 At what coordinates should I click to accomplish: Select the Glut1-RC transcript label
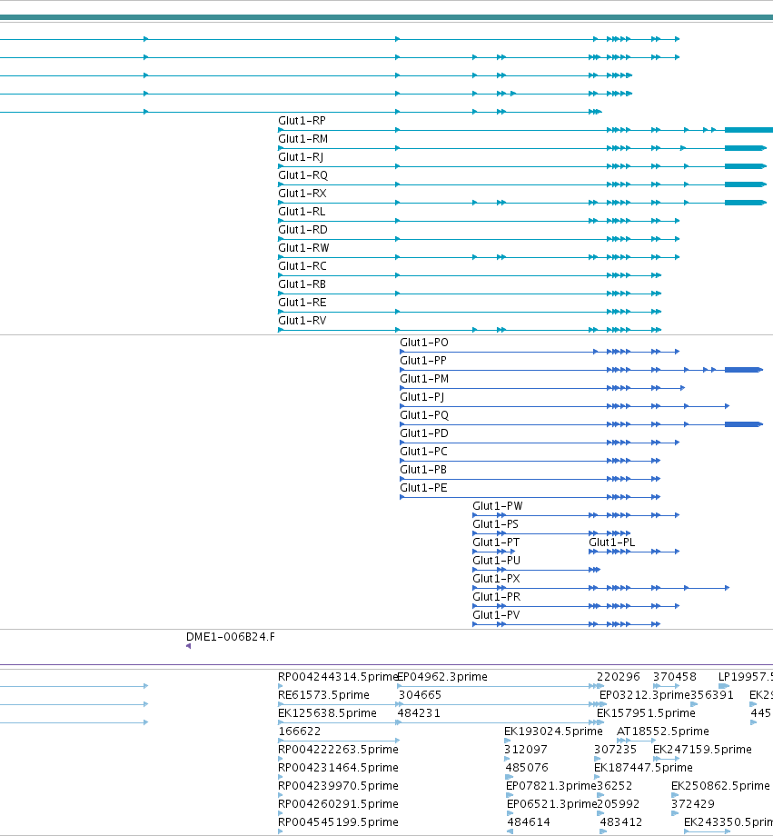pos(302,266)
